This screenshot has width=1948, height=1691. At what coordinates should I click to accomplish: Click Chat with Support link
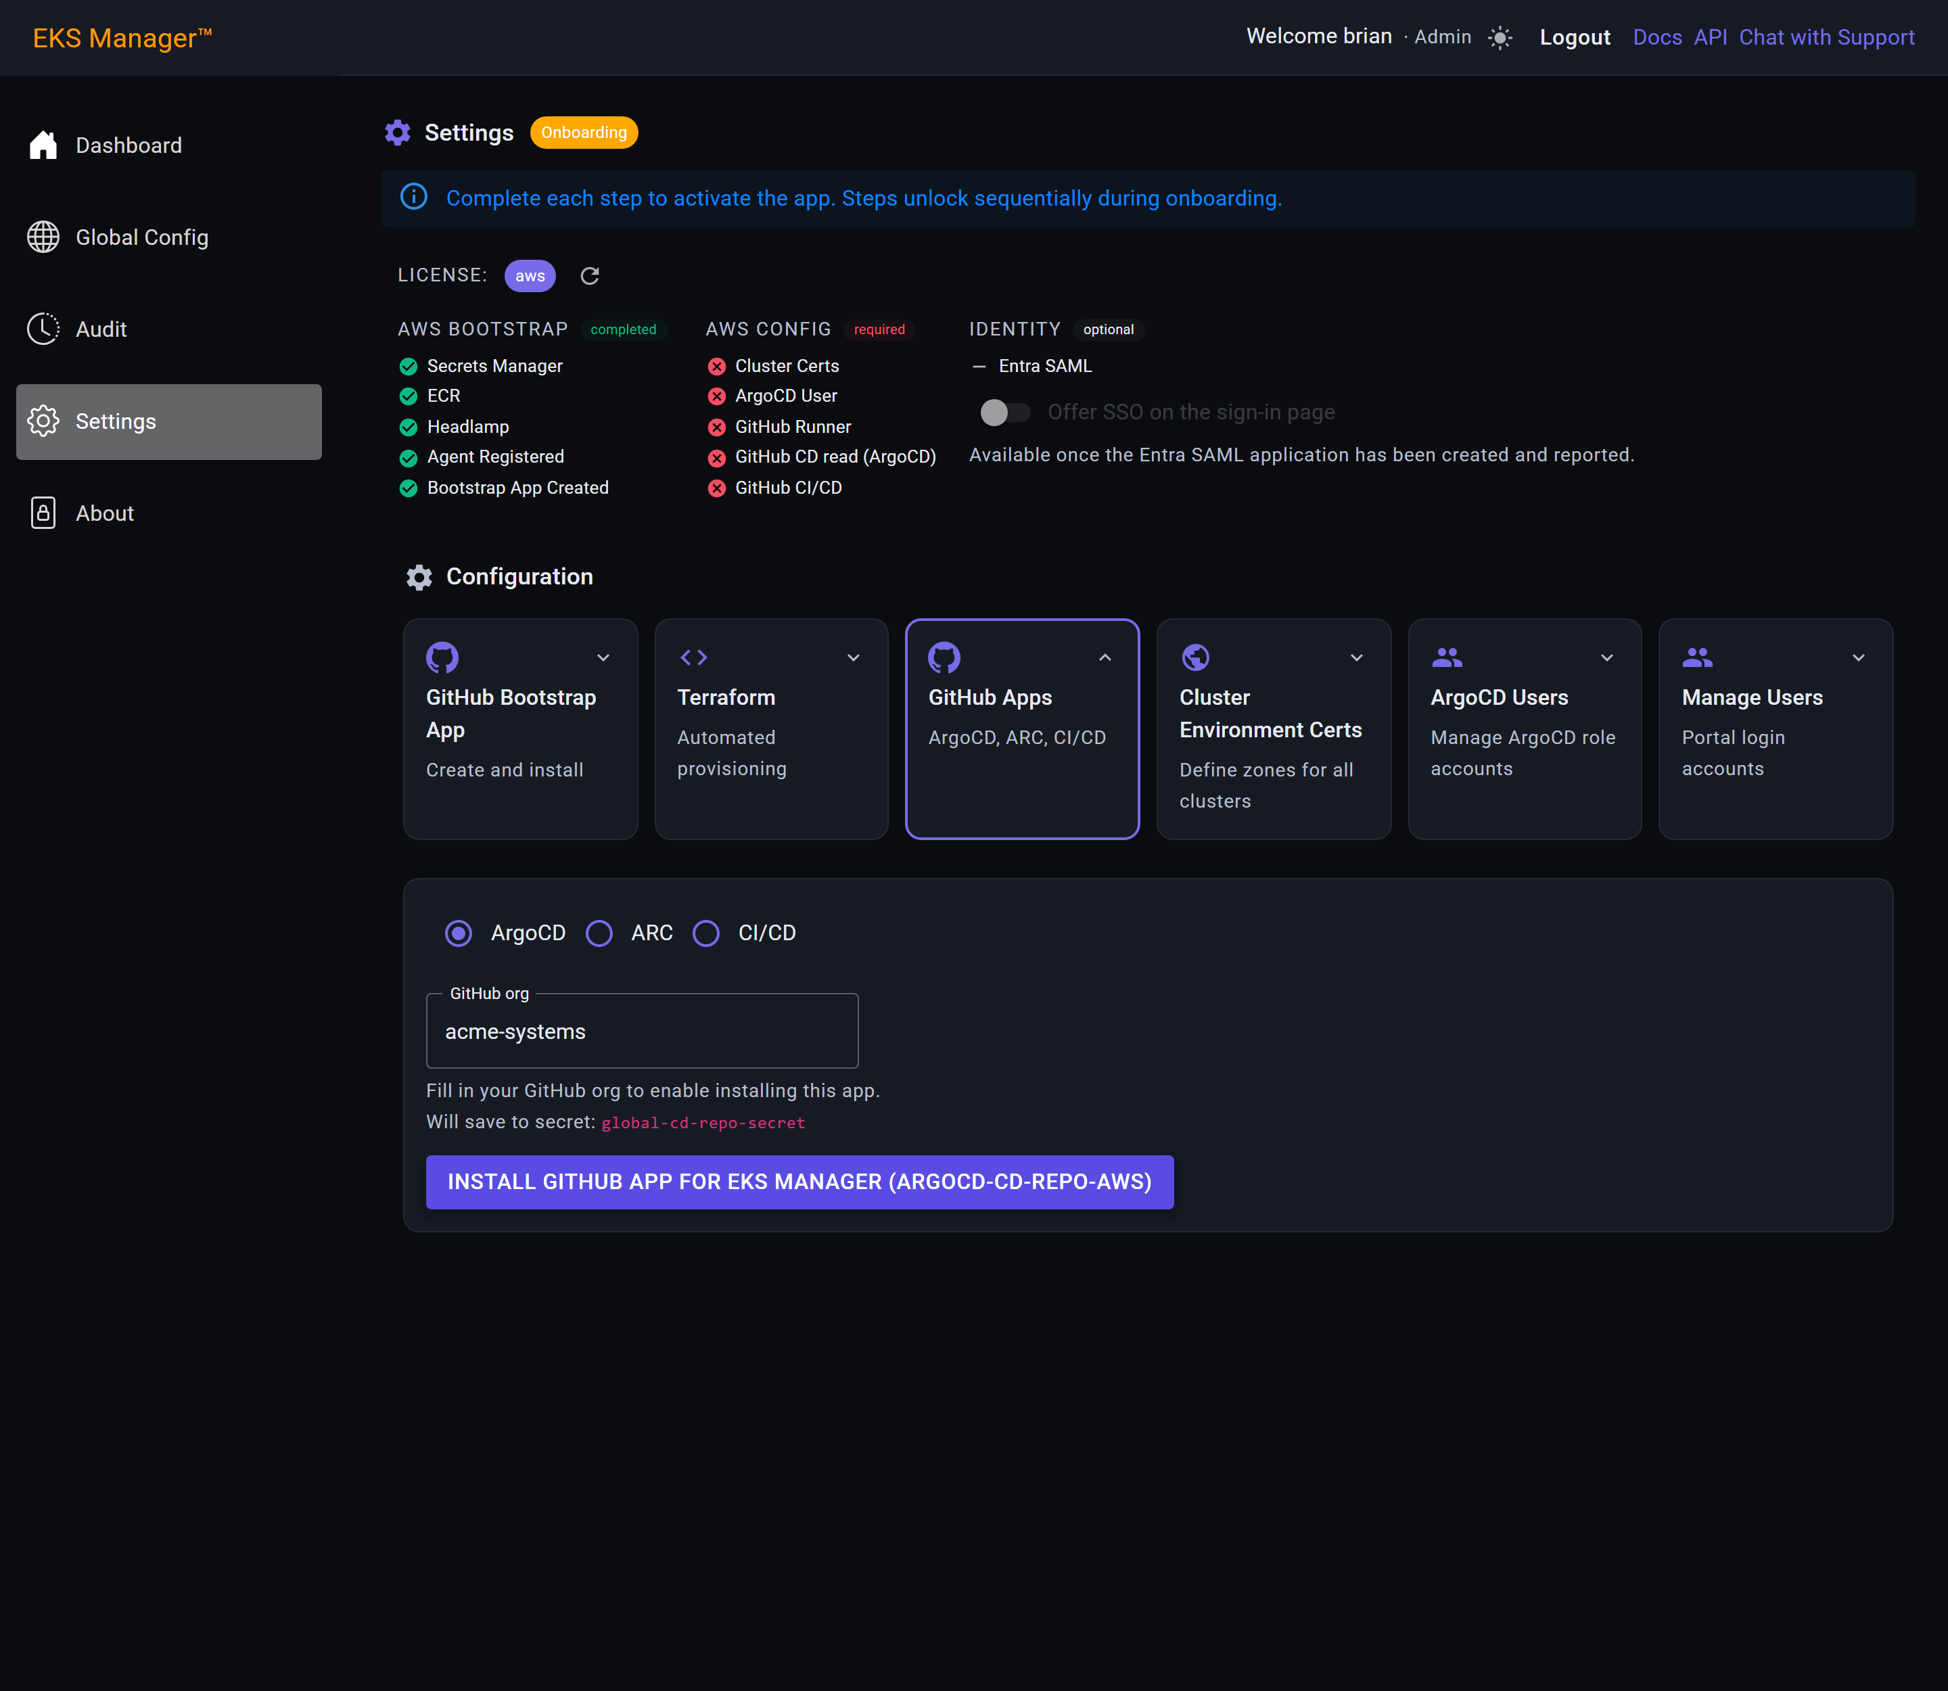point(1826,38)
